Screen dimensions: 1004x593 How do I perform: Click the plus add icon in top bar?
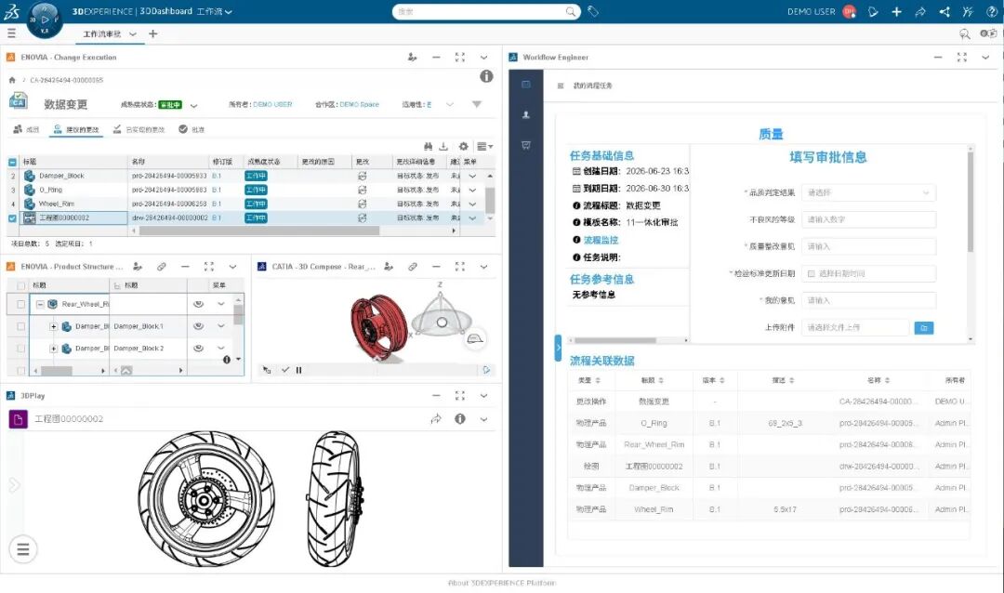(896, 11)
